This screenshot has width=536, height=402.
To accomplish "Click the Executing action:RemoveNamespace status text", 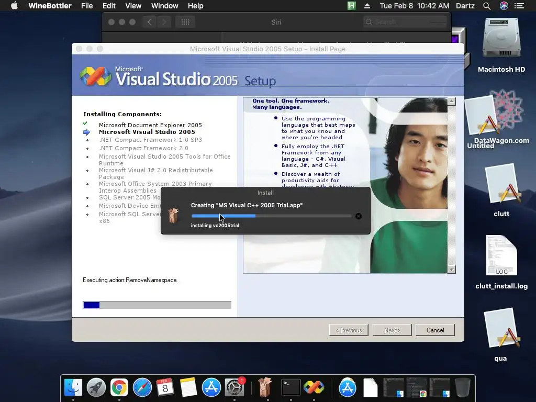I will pyautogui.click(x=130, y=280).
